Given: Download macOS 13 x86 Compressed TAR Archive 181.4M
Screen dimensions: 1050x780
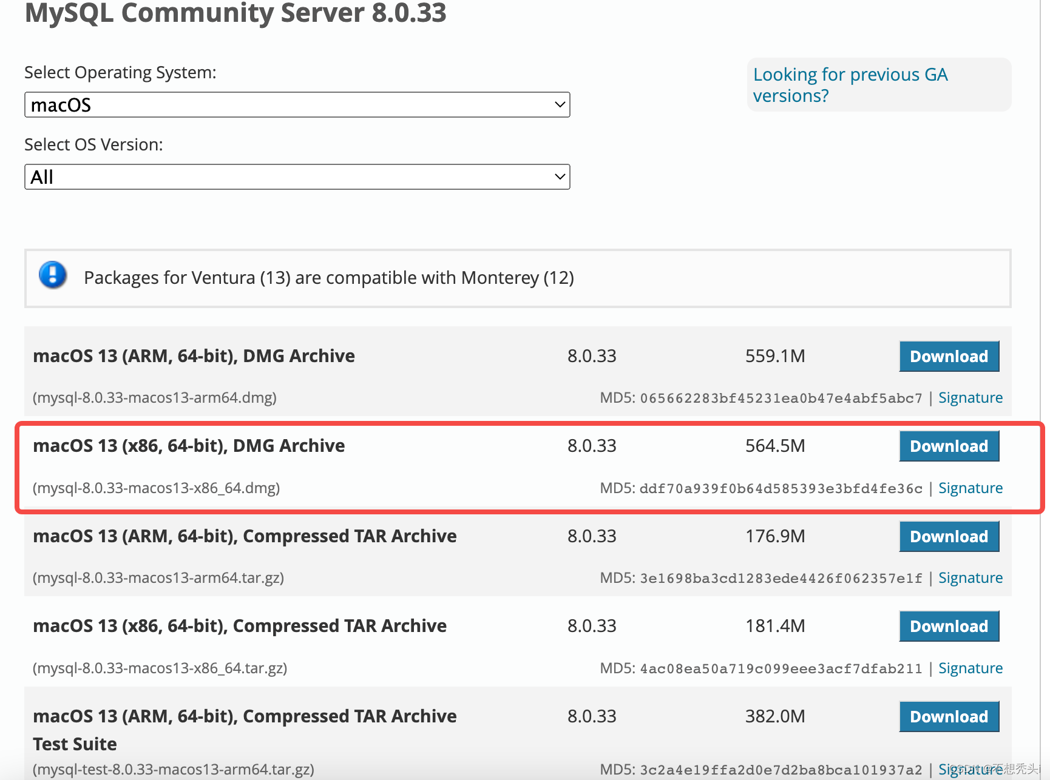Looking at the screenshot, I should click(x=949, y=626).
